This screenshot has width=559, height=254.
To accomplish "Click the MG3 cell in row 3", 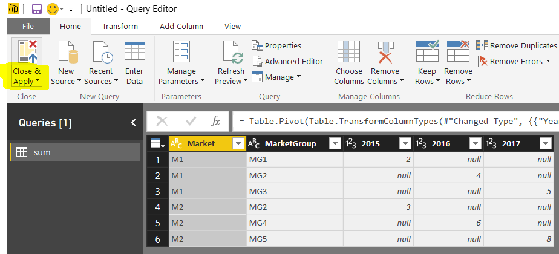I will 295,191.
